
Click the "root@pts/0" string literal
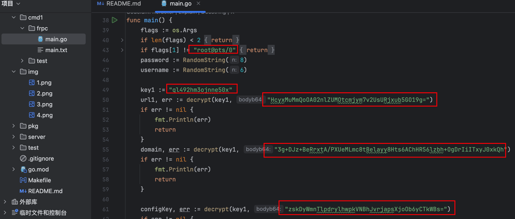[215, 50]
